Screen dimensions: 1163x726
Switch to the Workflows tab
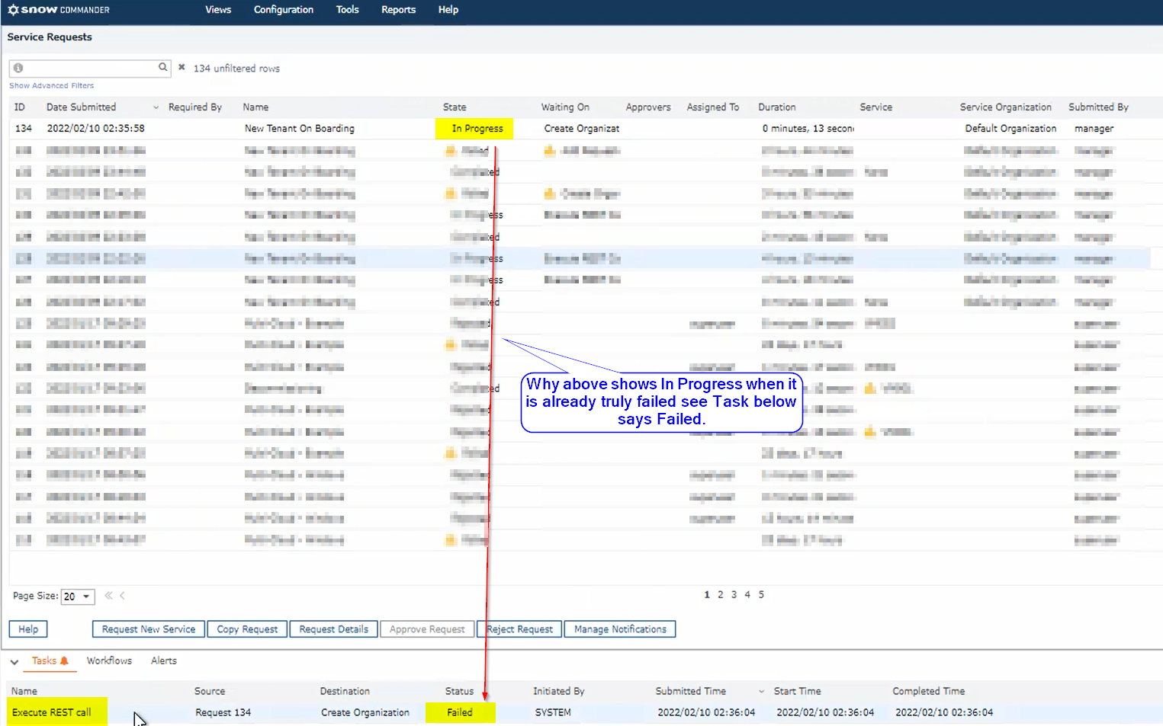(109, 660)
